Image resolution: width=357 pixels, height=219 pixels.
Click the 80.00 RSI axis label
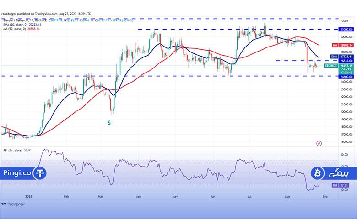tap(344, 155)
